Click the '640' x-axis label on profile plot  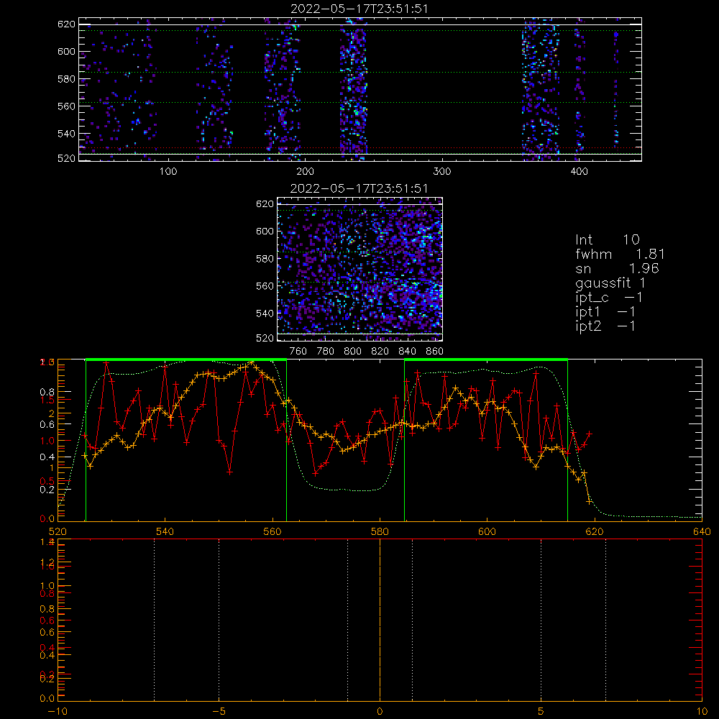[x=702, y=531]
